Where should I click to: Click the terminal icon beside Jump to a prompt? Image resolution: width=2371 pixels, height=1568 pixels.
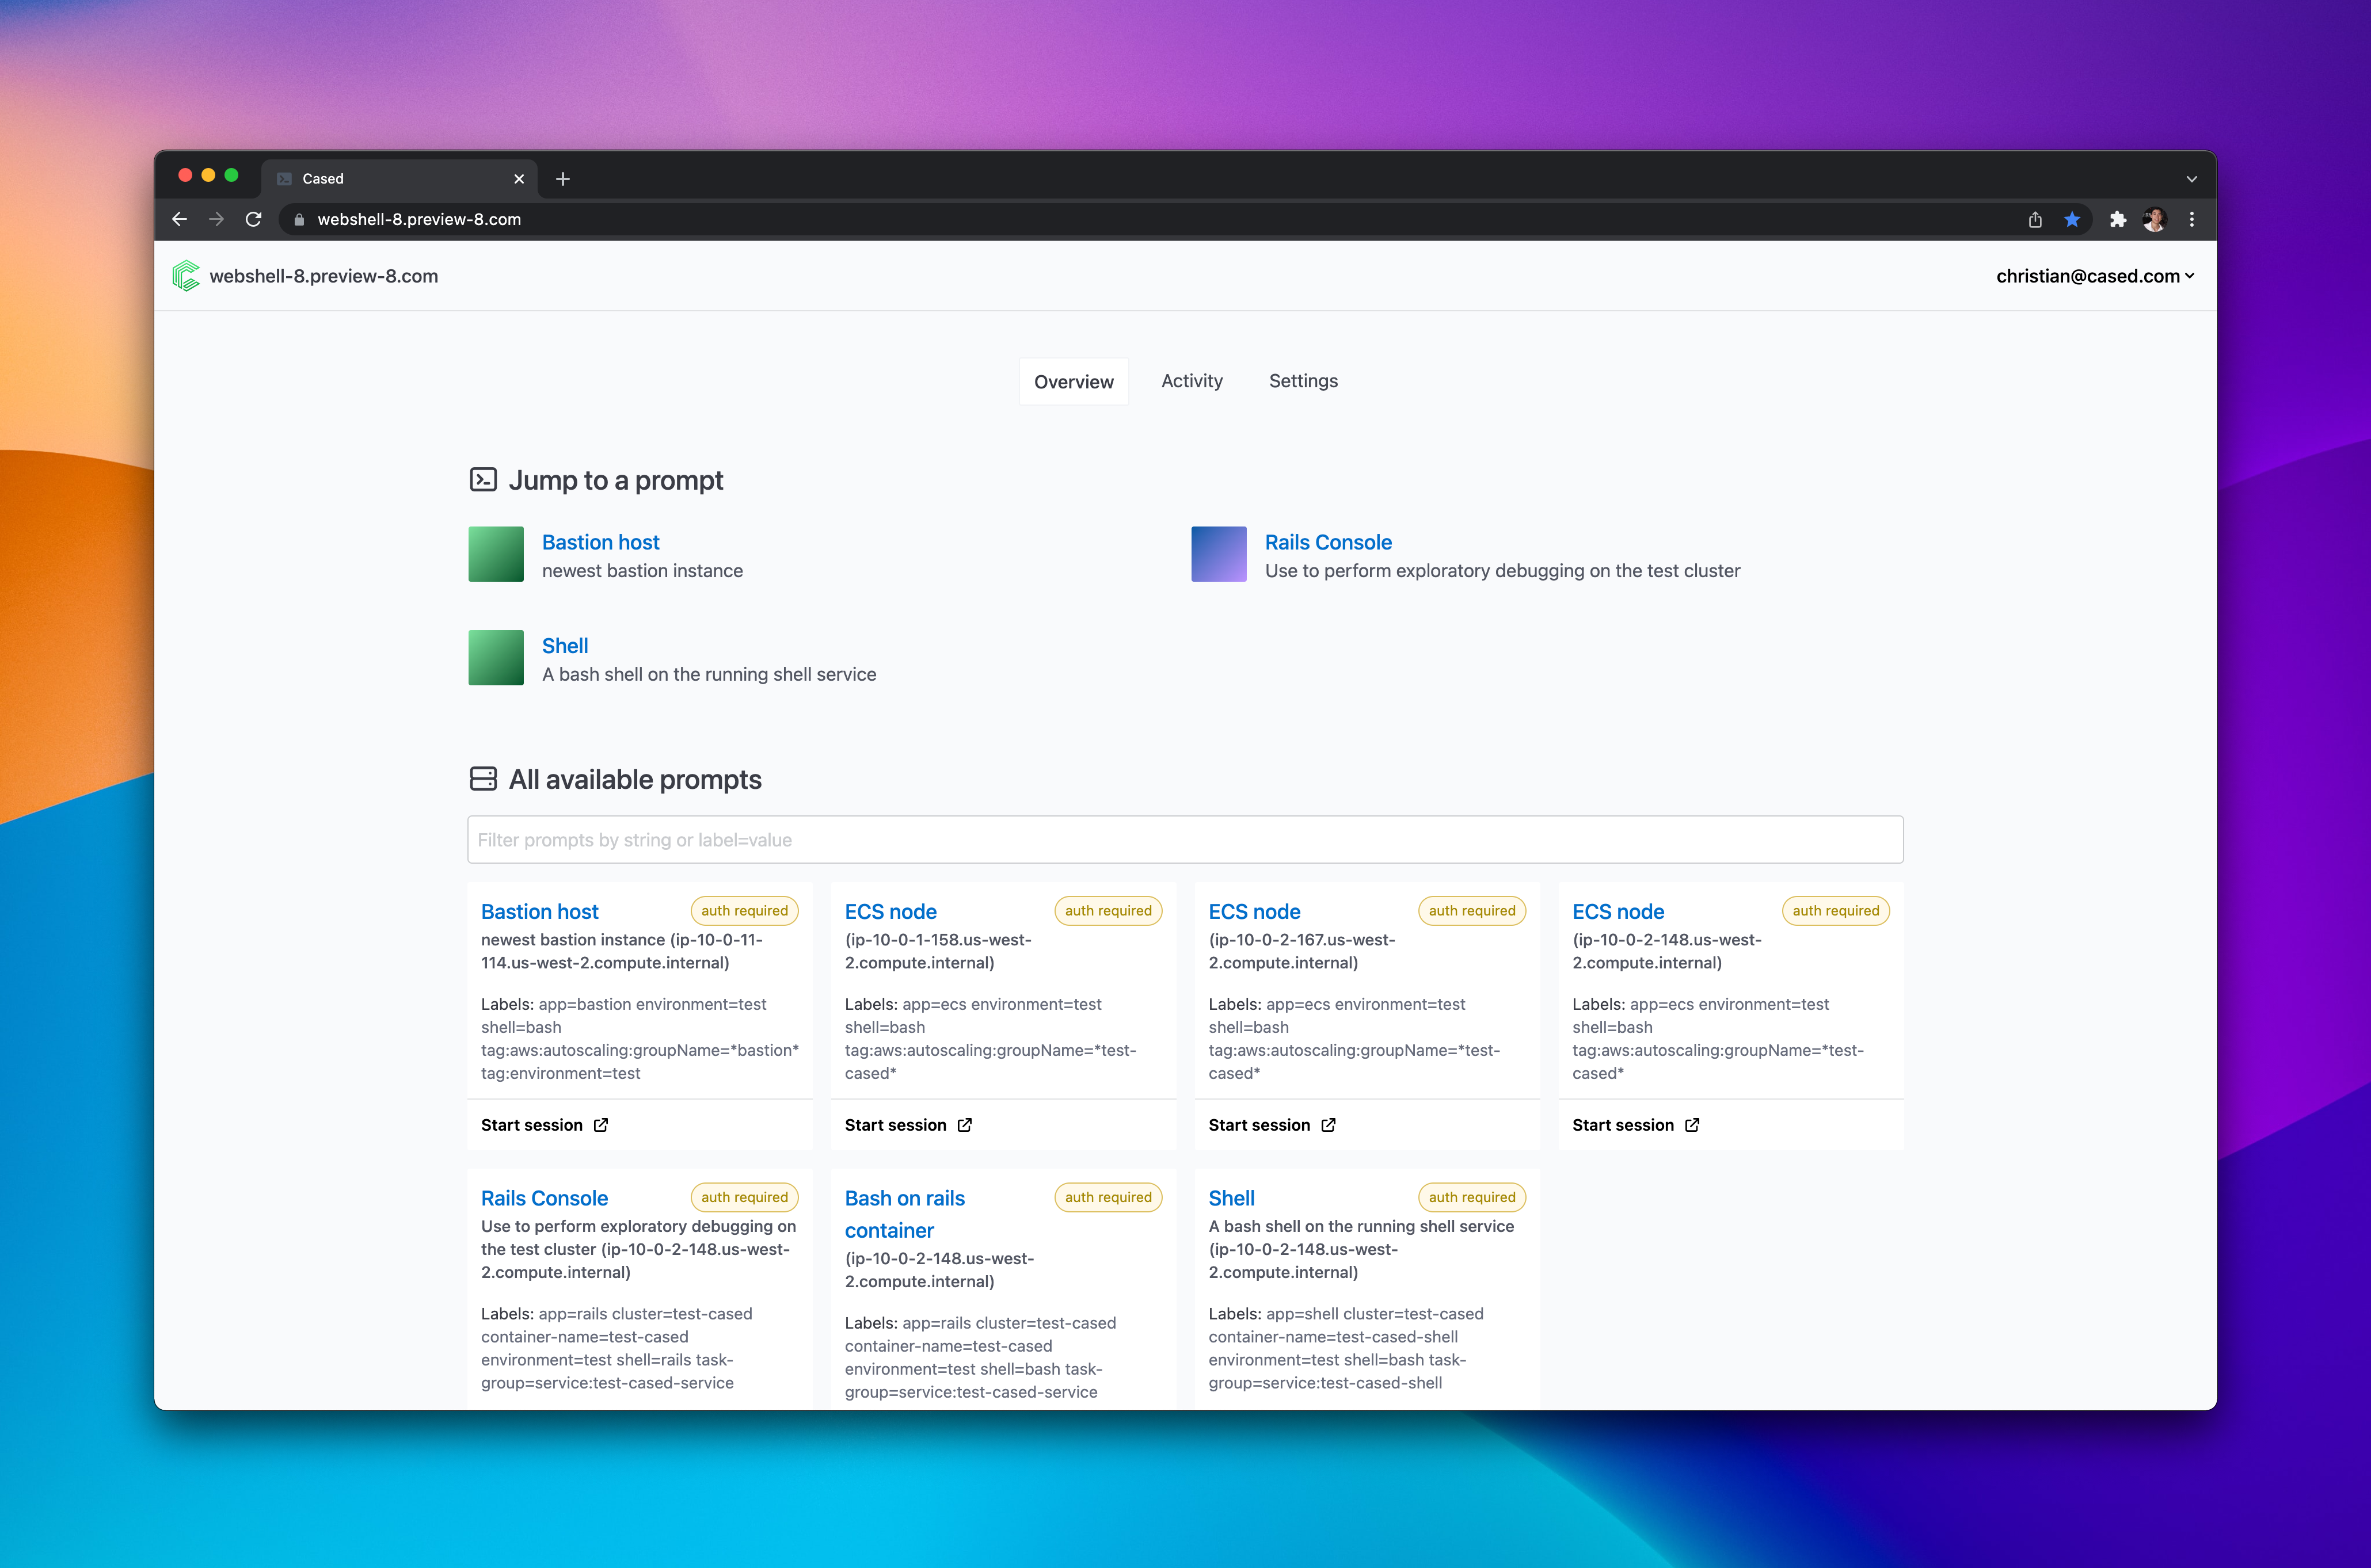point(483,480)
